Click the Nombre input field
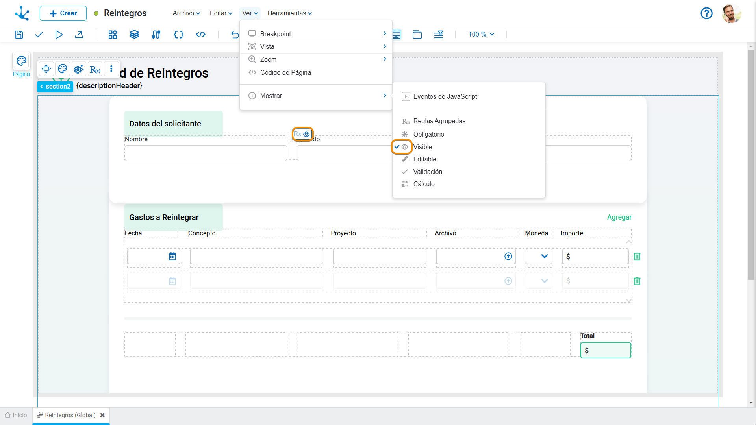Screen dimensions: 756x425 point(206,153)
